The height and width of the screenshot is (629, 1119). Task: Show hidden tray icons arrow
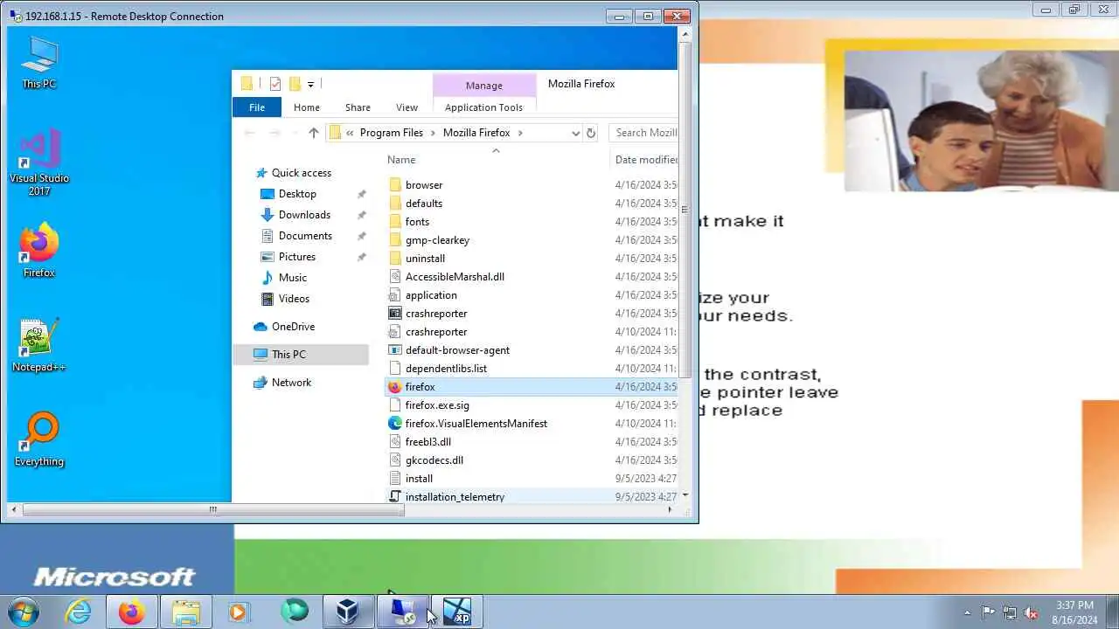pos(967,612)
